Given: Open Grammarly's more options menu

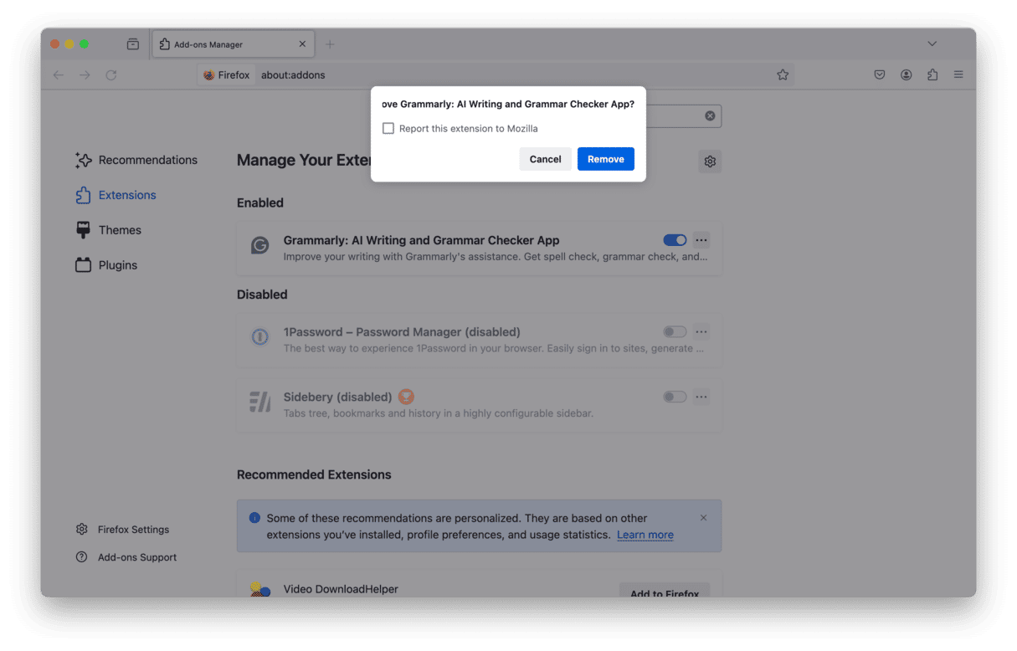Looking at the screenshot, I should click(x=701, y=240).
